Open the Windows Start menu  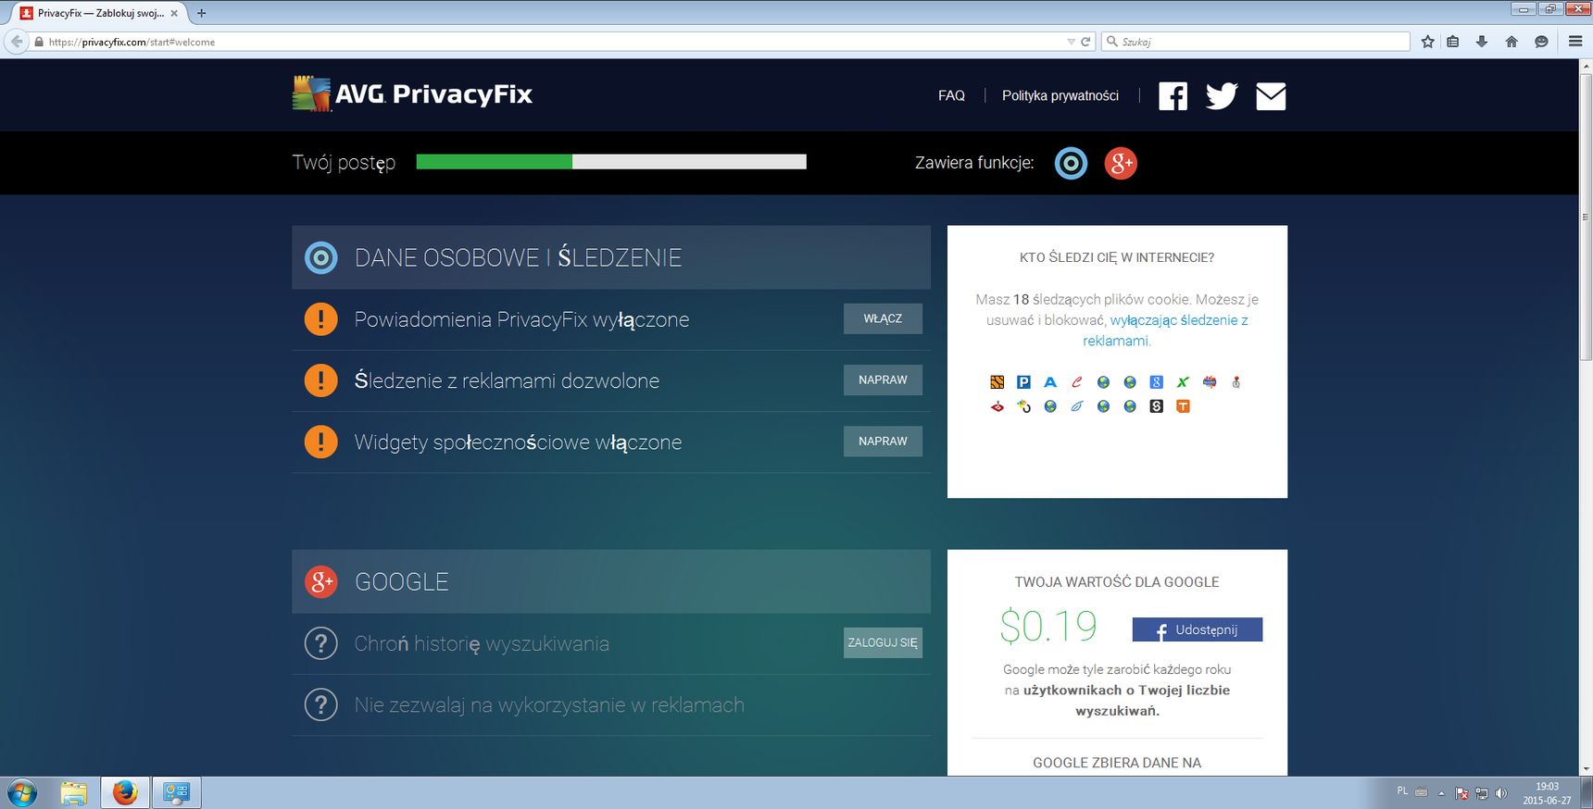(x=22, y=793)
